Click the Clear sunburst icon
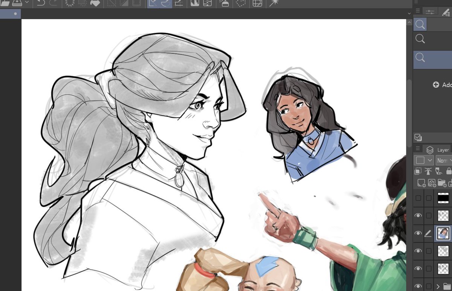452x291 pixels. pos(70,3)
